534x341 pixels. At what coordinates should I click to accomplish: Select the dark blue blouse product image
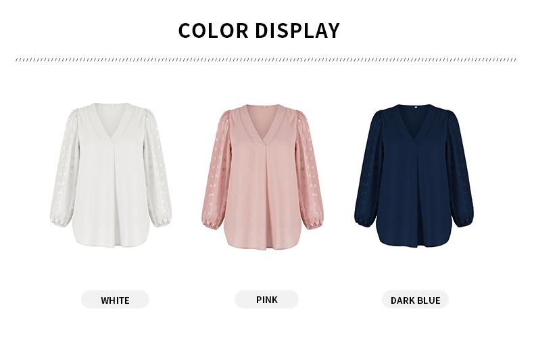[414, 176]
